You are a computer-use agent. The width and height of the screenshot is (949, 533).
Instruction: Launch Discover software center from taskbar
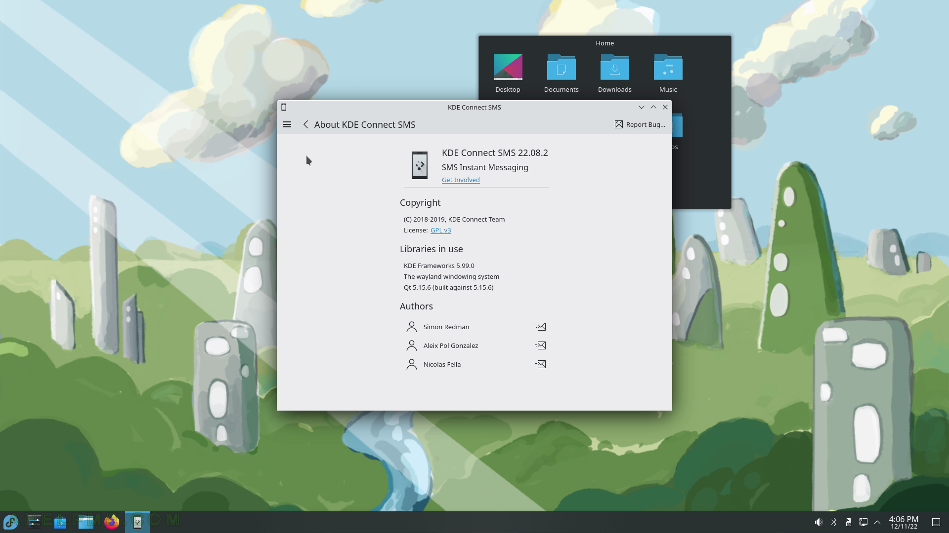[x=60, y=522]
